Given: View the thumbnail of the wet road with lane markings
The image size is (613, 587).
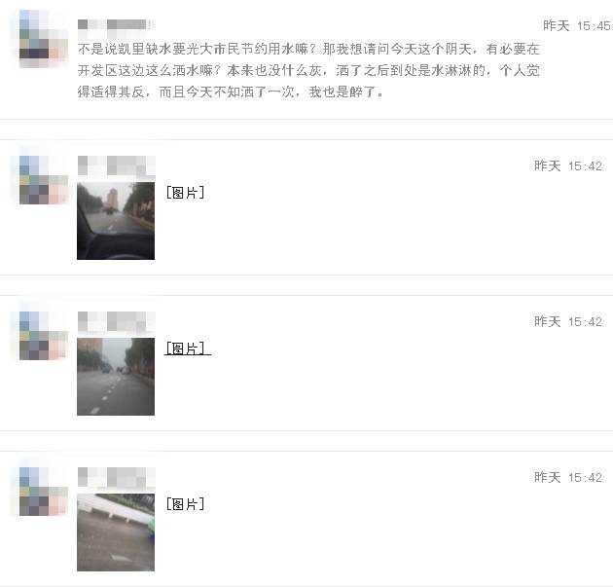Looking at the screenshot, I should coord(116,377).
